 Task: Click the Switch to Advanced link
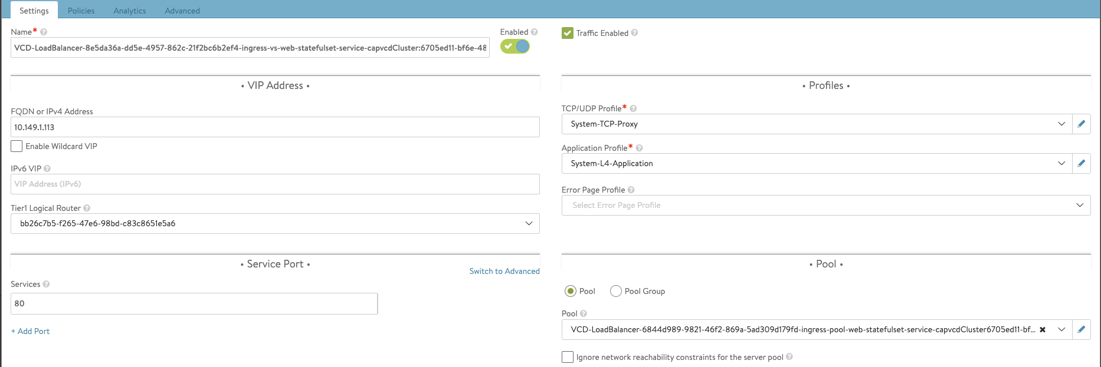click(504, 271)
